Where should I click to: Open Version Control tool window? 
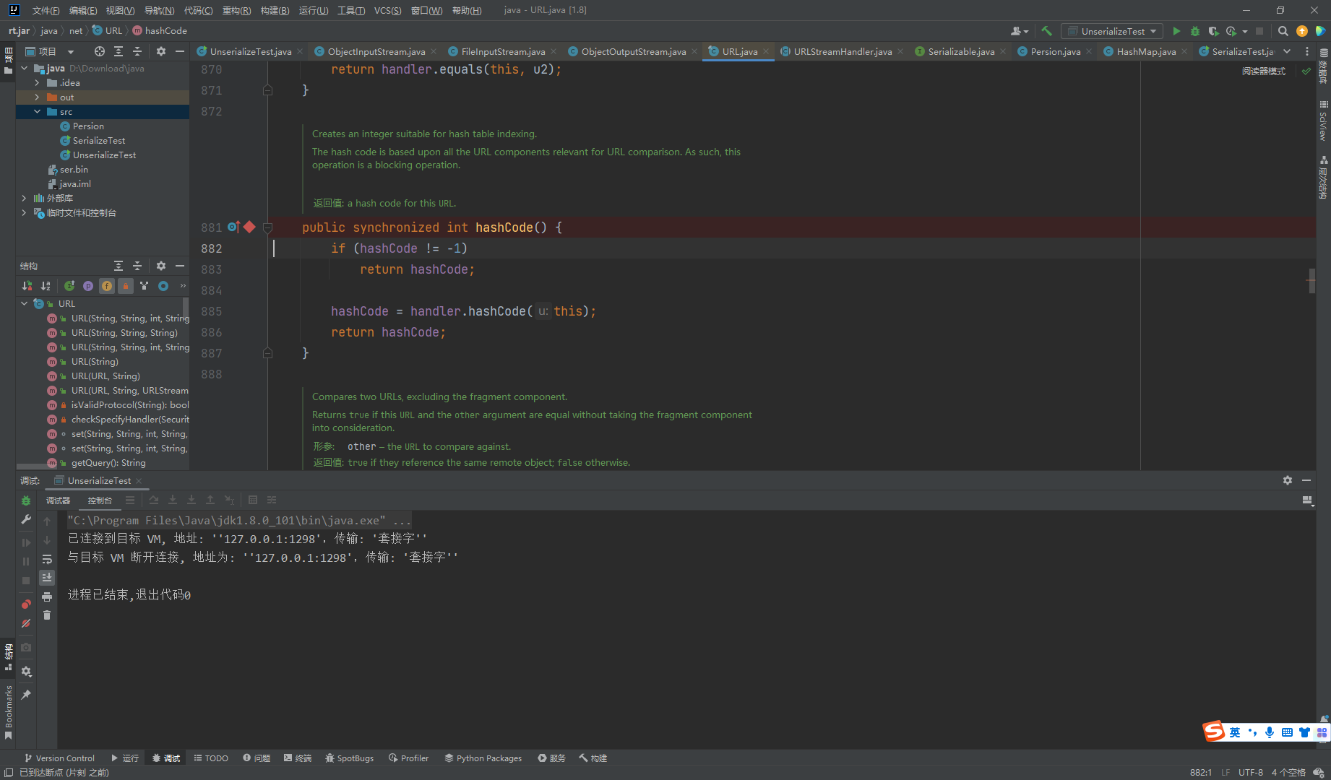(x=59, y=758)
